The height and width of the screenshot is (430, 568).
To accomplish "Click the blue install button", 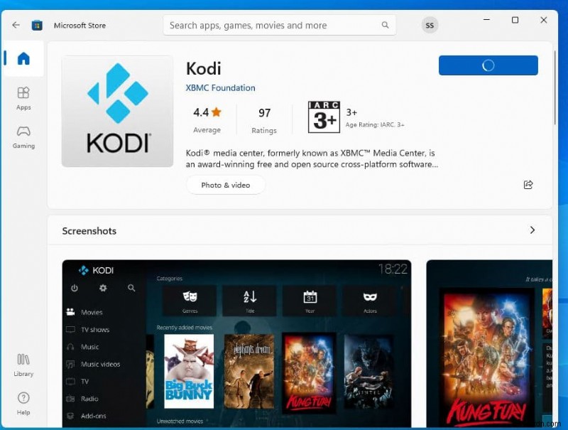I will pos(488,65).
